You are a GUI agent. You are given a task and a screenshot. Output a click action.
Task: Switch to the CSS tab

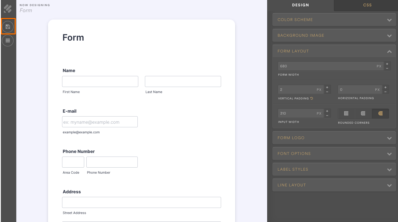[367, 5]
